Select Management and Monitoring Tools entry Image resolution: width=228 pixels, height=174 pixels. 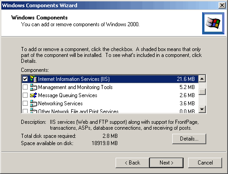click(x=110, y=87)
